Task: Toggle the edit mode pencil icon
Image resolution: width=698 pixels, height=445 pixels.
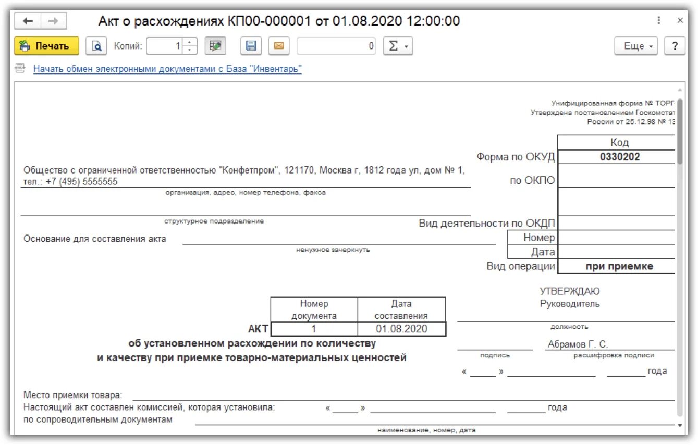Action: coord(215,46)
